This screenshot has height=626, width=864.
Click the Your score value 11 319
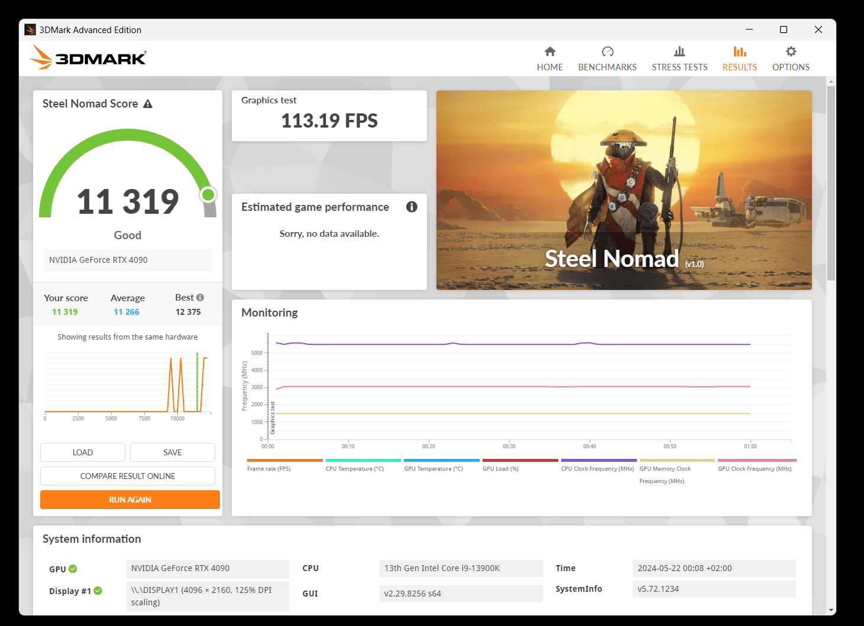(65, 312)
